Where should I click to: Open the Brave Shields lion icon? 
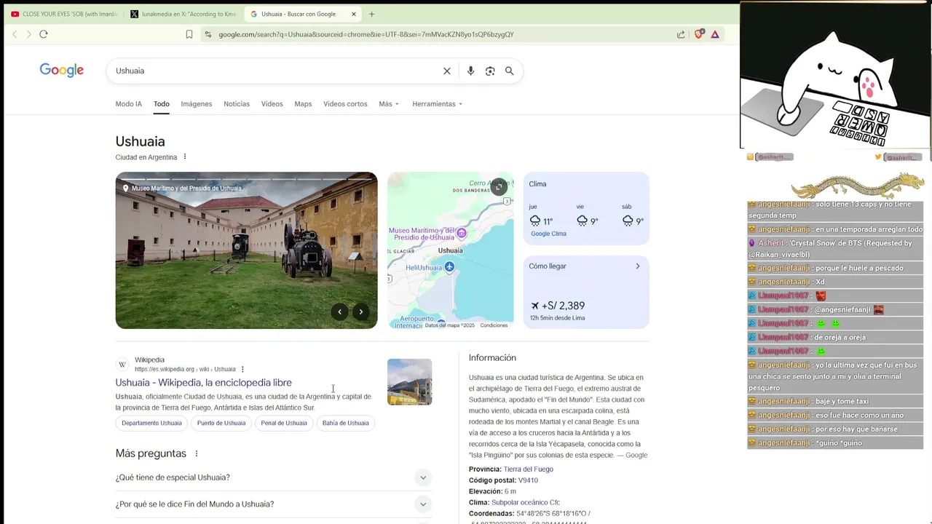coord(699,34)
